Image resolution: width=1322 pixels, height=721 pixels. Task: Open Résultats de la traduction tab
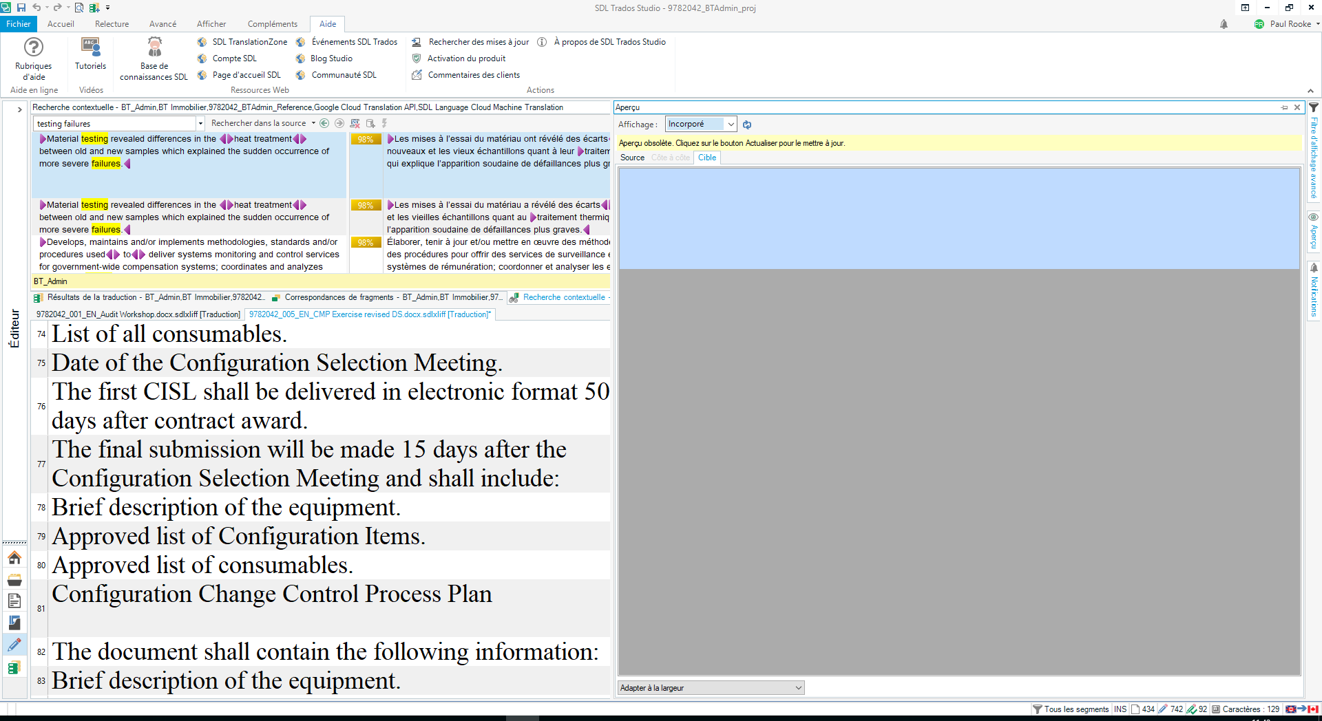[149, 298]
